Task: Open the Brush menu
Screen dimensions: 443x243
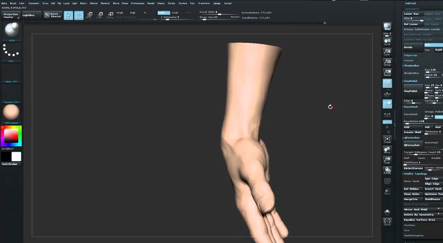Action: pos(13,3)
